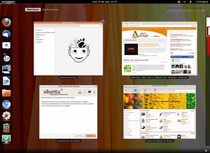This screenshot has width=210, height=153.
Task: Click the Comprobación del sistema caption label
Action: [x=68, y=141]
